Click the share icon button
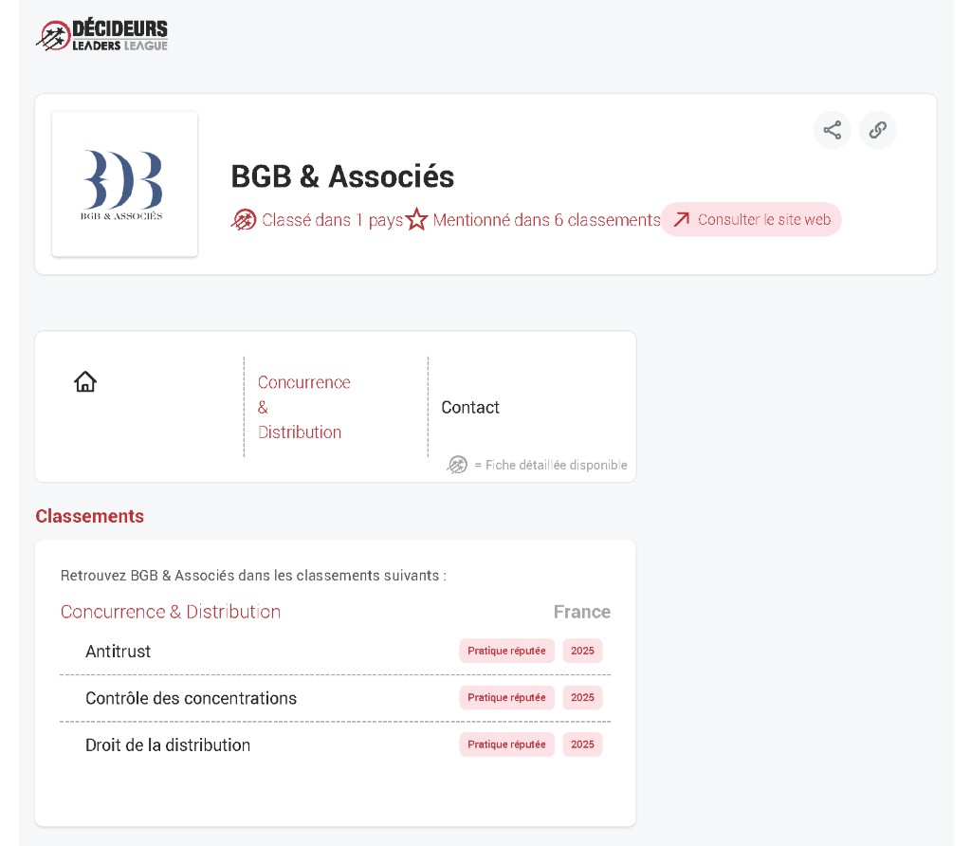This screenshot has height=846, width=971. pyautogui.click(x=832, y=130)
